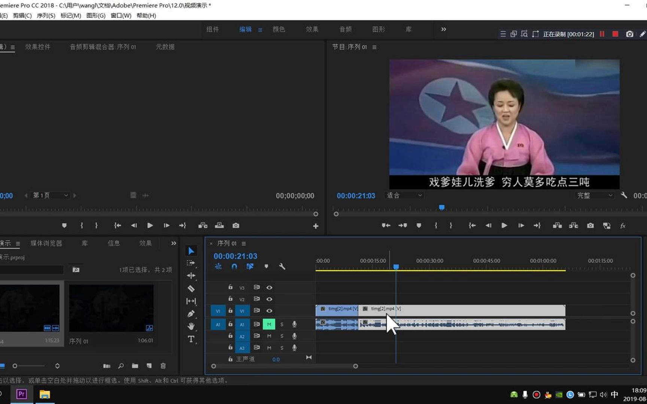Open the 第1页 page dropdown
647x404 pixels.
50,195
